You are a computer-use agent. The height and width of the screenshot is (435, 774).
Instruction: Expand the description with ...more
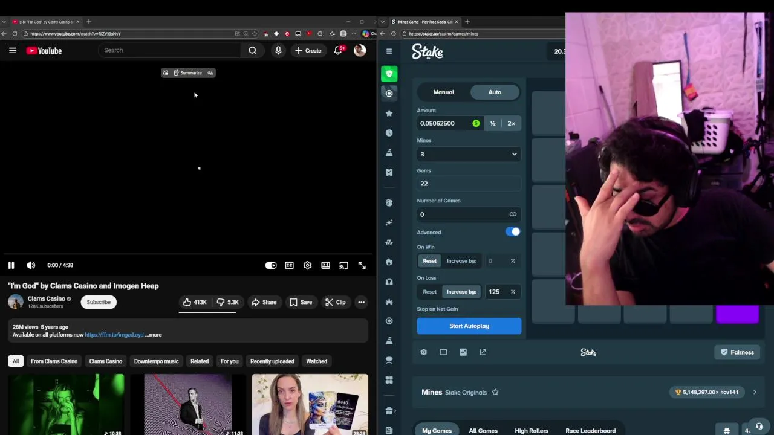coord(154,335)
